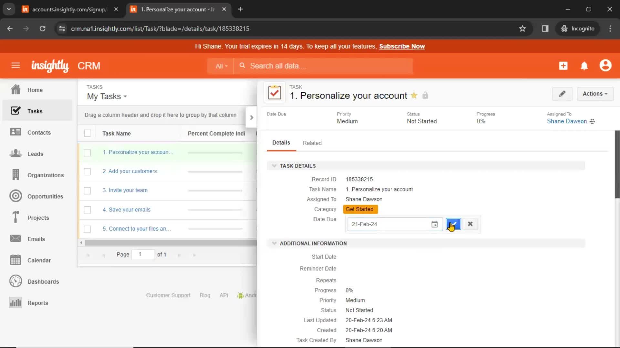Click the assign users icon beside Shane Dawson

[592, 121]
